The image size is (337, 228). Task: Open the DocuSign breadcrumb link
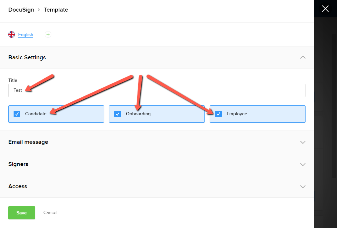(21, 10)
